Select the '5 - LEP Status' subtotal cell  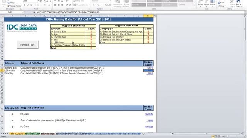pos(68,43)
